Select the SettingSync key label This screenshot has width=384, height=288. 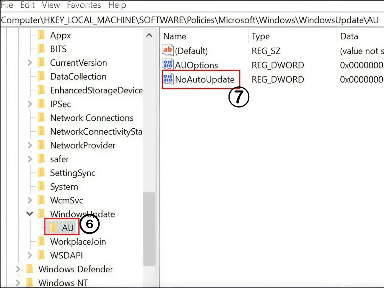click(73, 173)
